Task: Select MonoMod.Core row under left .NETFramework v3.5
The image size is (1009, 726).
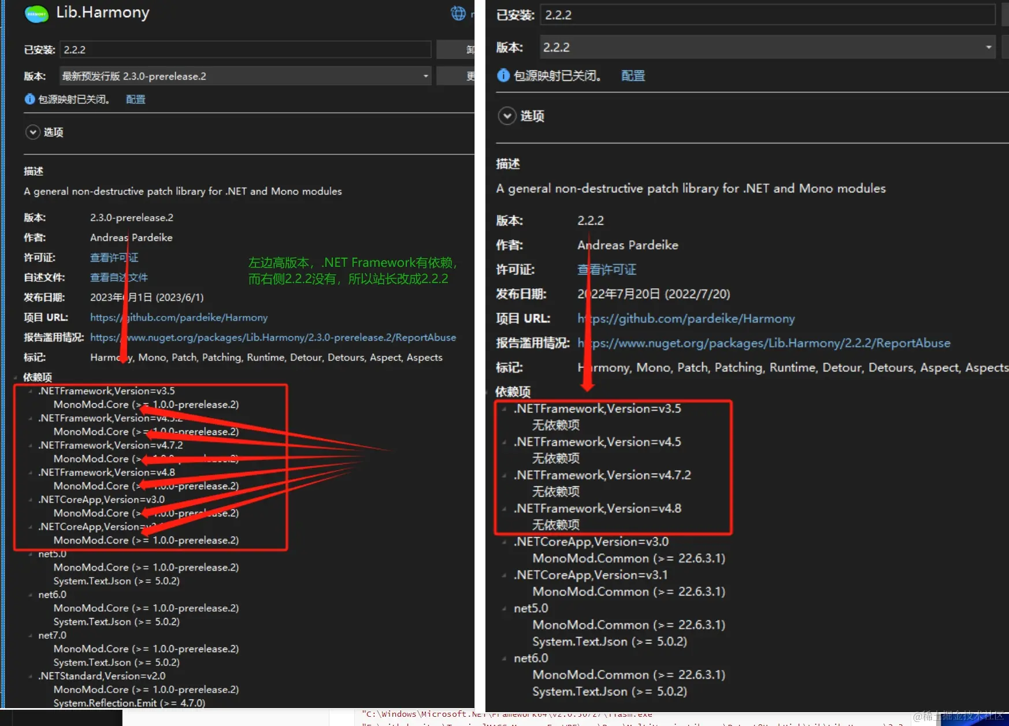Action: point(146,404)
